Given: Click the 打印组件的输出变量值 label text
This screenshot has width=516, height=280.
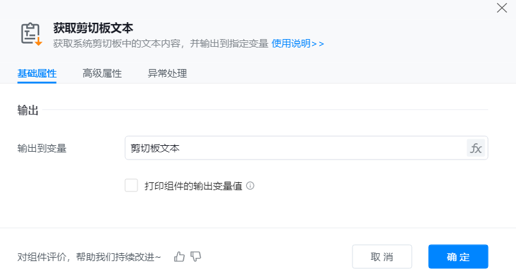Looking at the screenshot, I should (x=193, y=186).
